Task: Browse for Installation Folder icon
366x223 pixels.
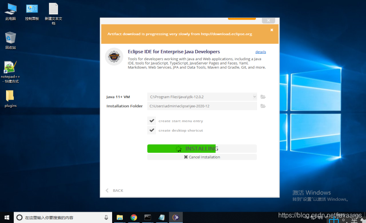Action: point(263,106)
